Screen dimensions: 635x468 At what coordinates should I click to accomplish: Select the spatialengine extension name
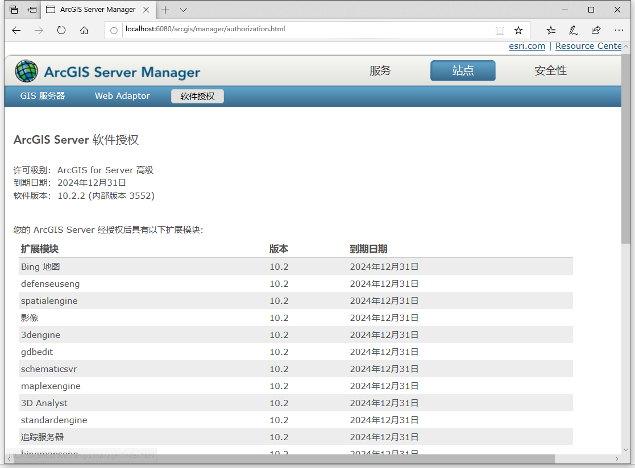point(49,301)
